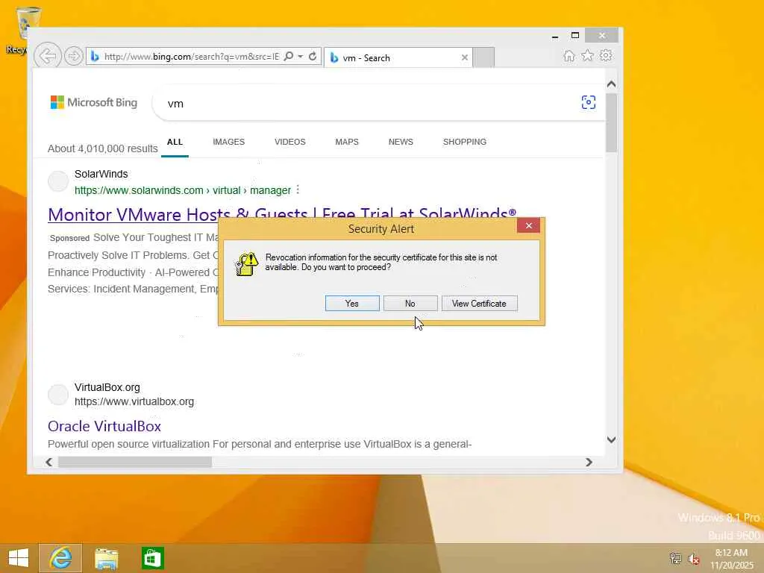Click the network icon in system tray
The width and height of the screenshot is (764, 573).
675,558
